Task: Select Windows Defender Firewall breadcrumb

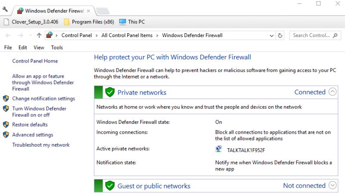Action: tap(192, 35)
